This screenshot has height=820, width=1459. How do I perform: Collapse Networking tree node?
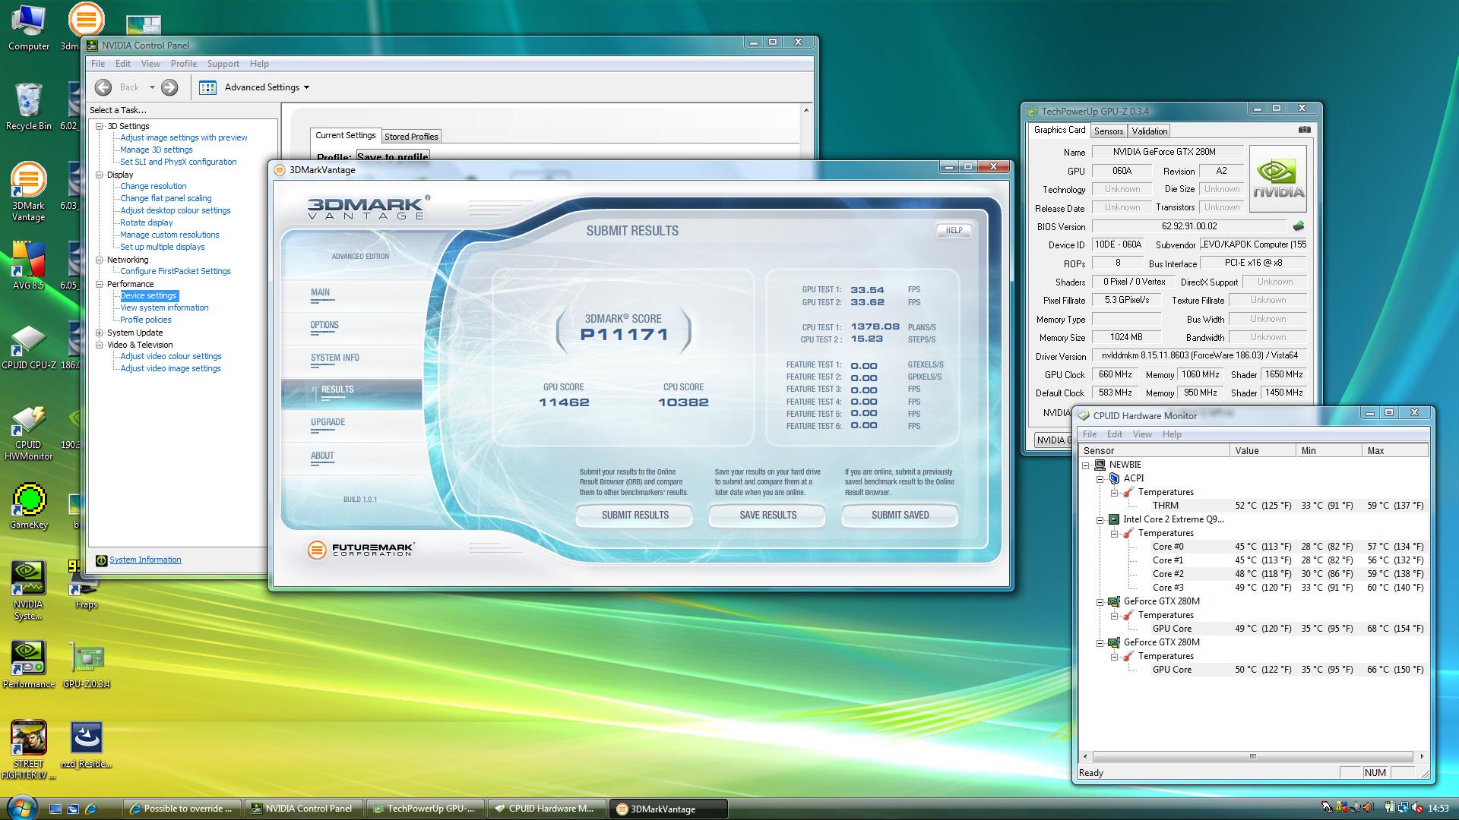(x=100, y=260)
